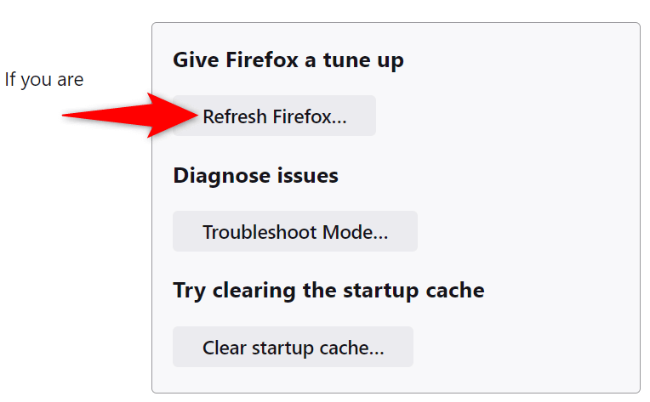This screenshot has height=402, width=650.
Task: Click the red arrow pointing at Refresh Firefox
Action: (x=128, y=115)
